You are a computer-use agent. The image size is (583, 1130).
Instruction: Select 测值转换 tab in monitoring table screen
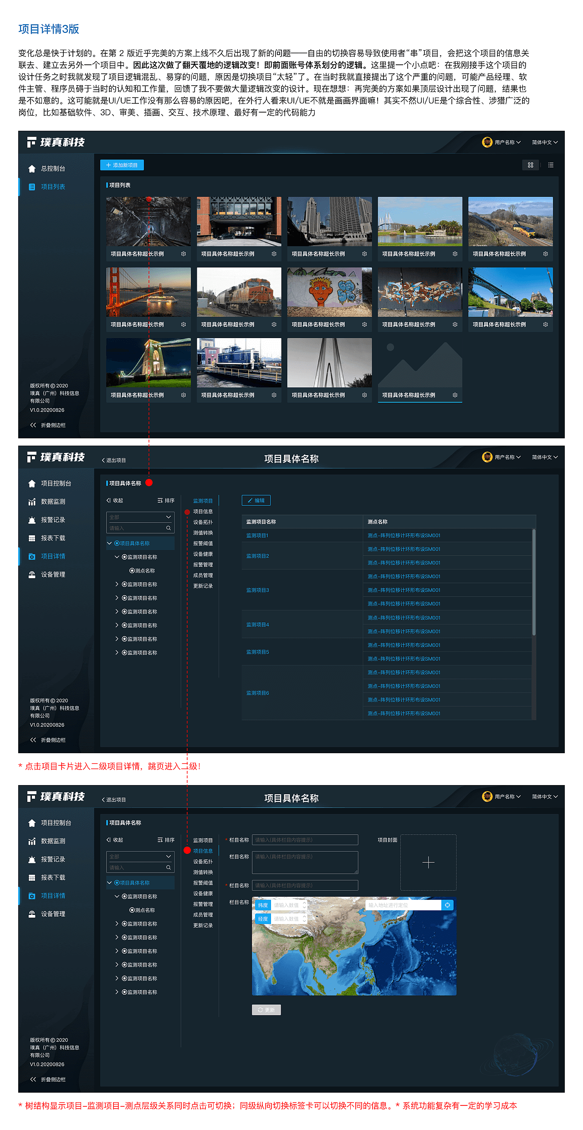pyautogui.click(x=203, y=533)
